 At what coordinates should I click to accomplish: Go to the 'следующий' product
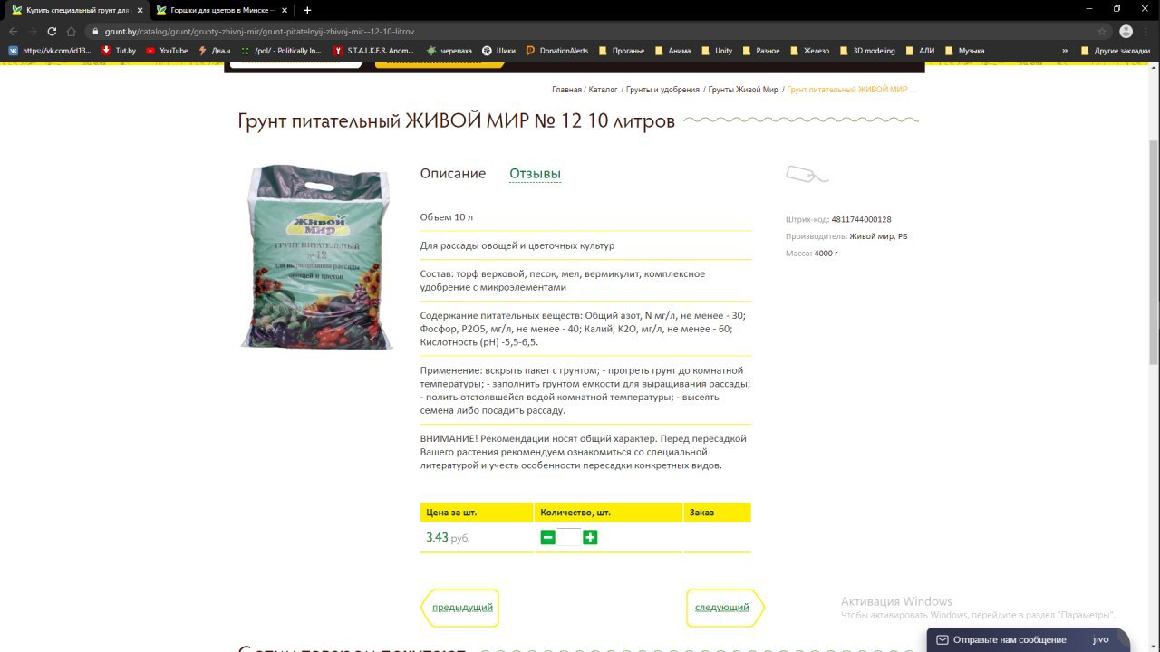725,608
